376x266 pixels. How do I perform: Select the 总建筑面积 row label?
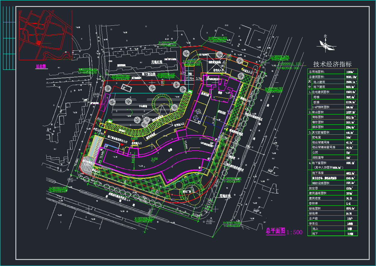(x=316, y=77)
